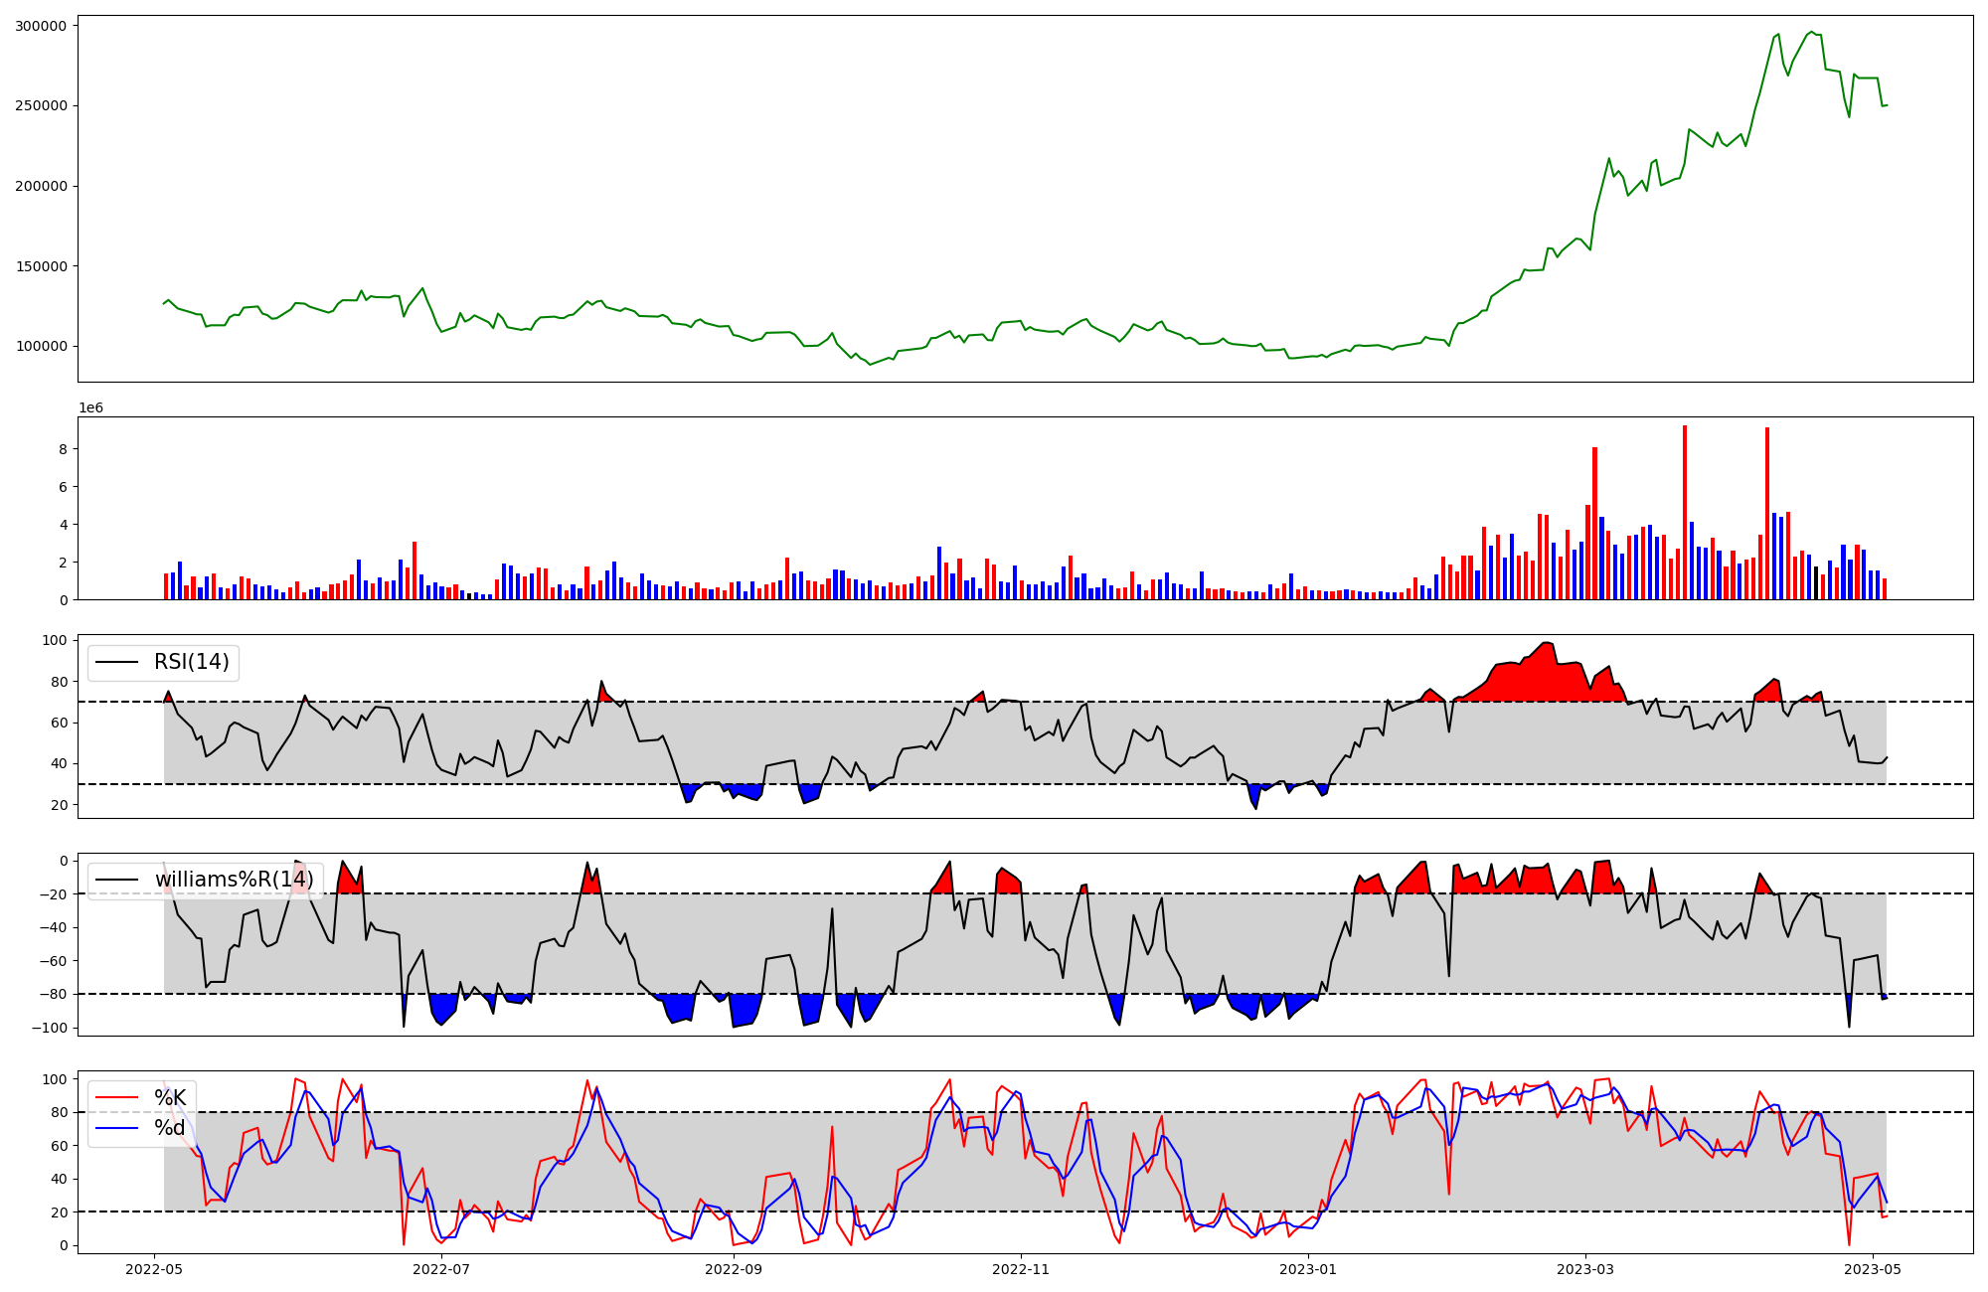The height and width of the screenshot is (1292, 1988).
Task: Click the 2022-05 x-axis date label
Action: [x=154, y=1268]
